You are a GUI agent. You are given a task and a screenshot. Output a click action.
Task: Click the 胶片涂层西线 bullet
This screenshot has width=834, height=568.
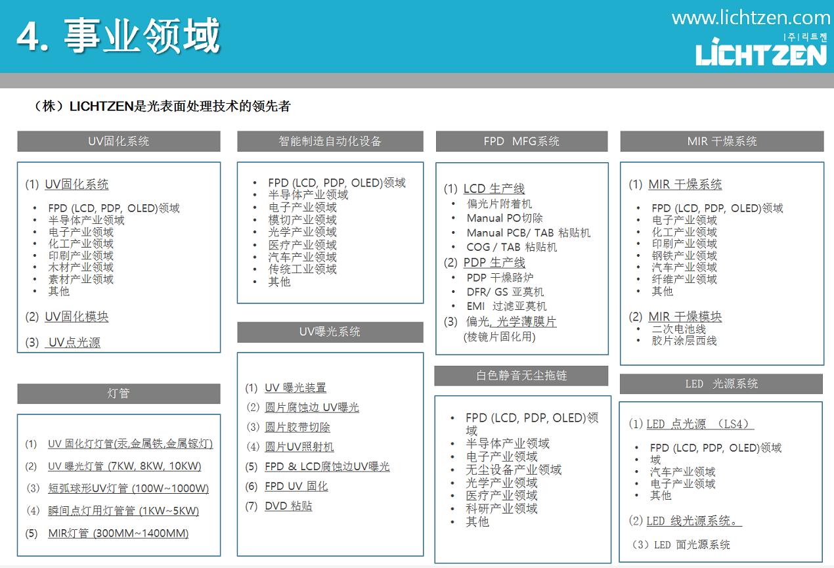coord(684,341)
